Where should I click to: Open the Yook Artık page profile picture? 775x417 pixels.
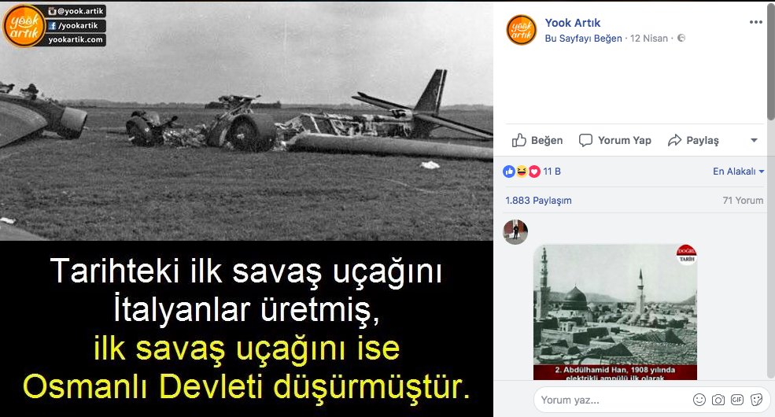(522, 30)
